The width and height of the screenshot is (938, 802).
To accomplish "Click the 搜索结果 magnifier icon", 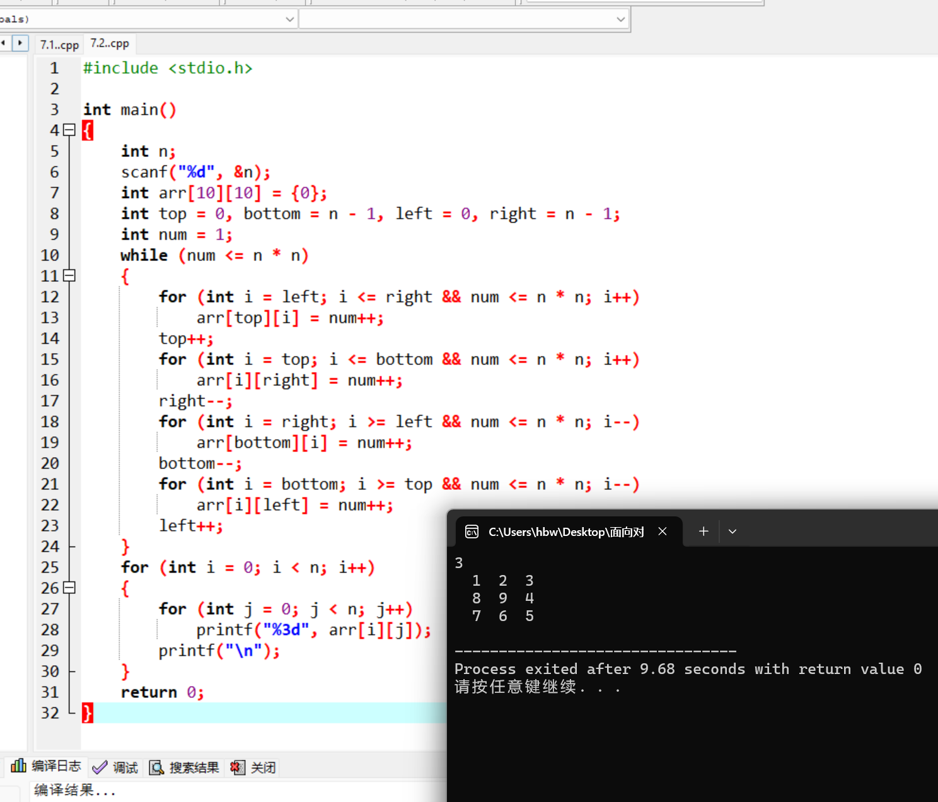I will (x=156, y=767).
